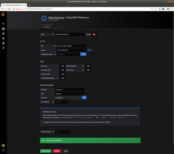Open the Data Sources breadcrumb link

[56, 17]
